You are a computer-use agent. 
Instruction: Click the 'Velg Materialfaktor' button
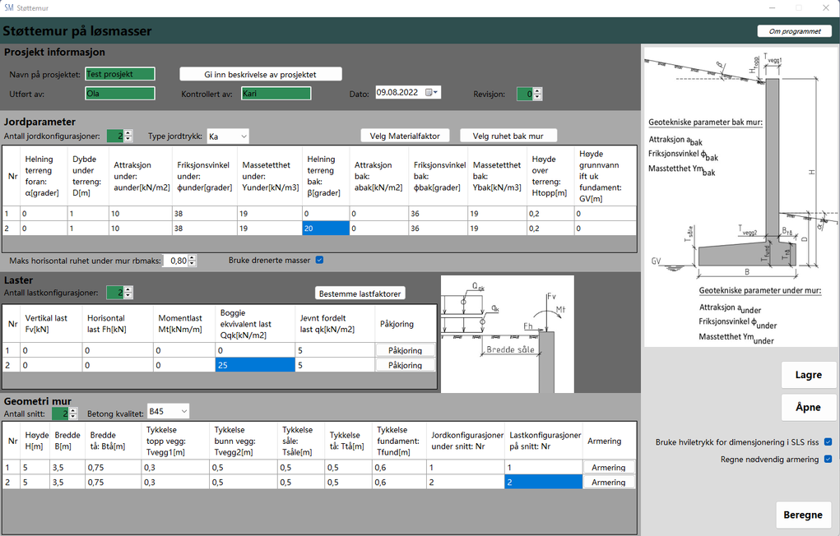click(405, 136)
